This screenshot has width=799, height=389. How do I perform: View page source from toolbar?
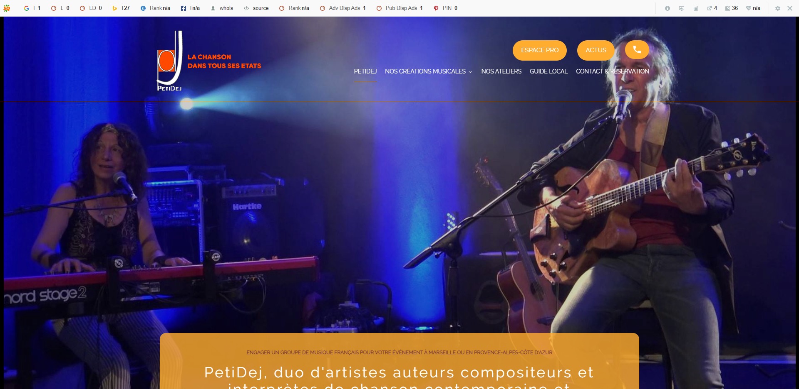coord(256,8)
